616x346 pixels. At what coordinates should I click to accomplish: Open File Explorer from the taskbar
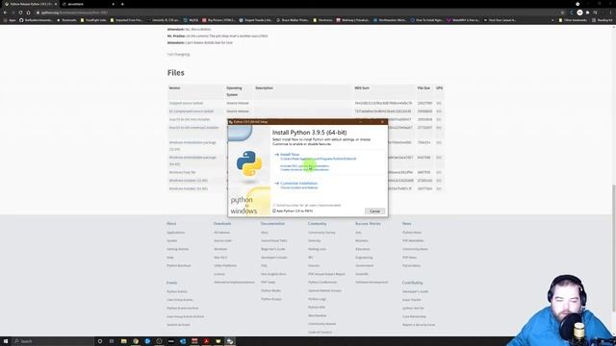124,341
